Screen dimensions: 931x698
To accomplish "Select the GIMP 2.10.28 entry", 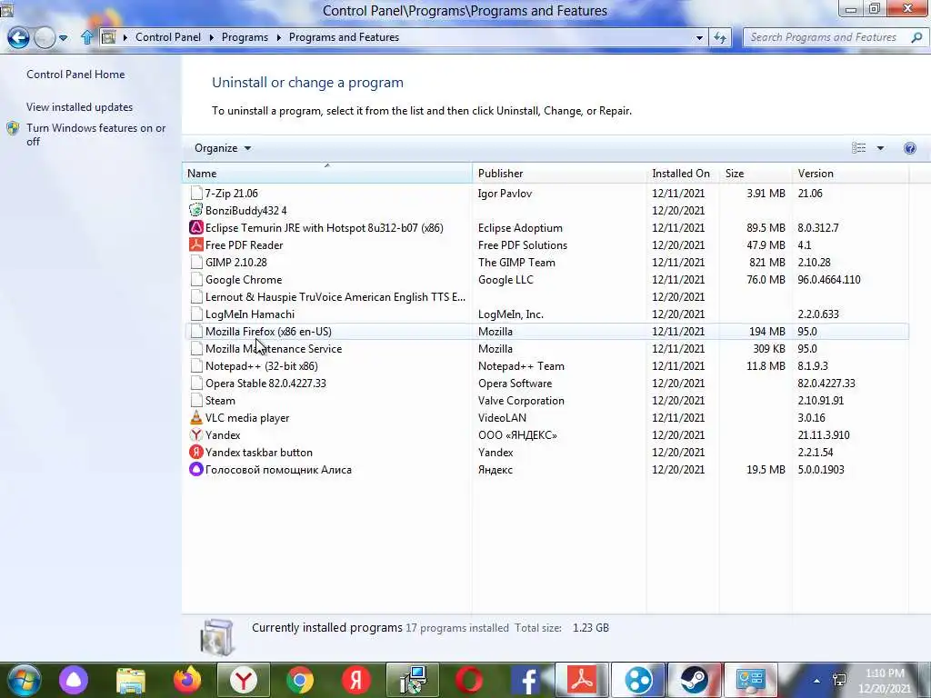I will pyautogui.click(x=546, y=262).
